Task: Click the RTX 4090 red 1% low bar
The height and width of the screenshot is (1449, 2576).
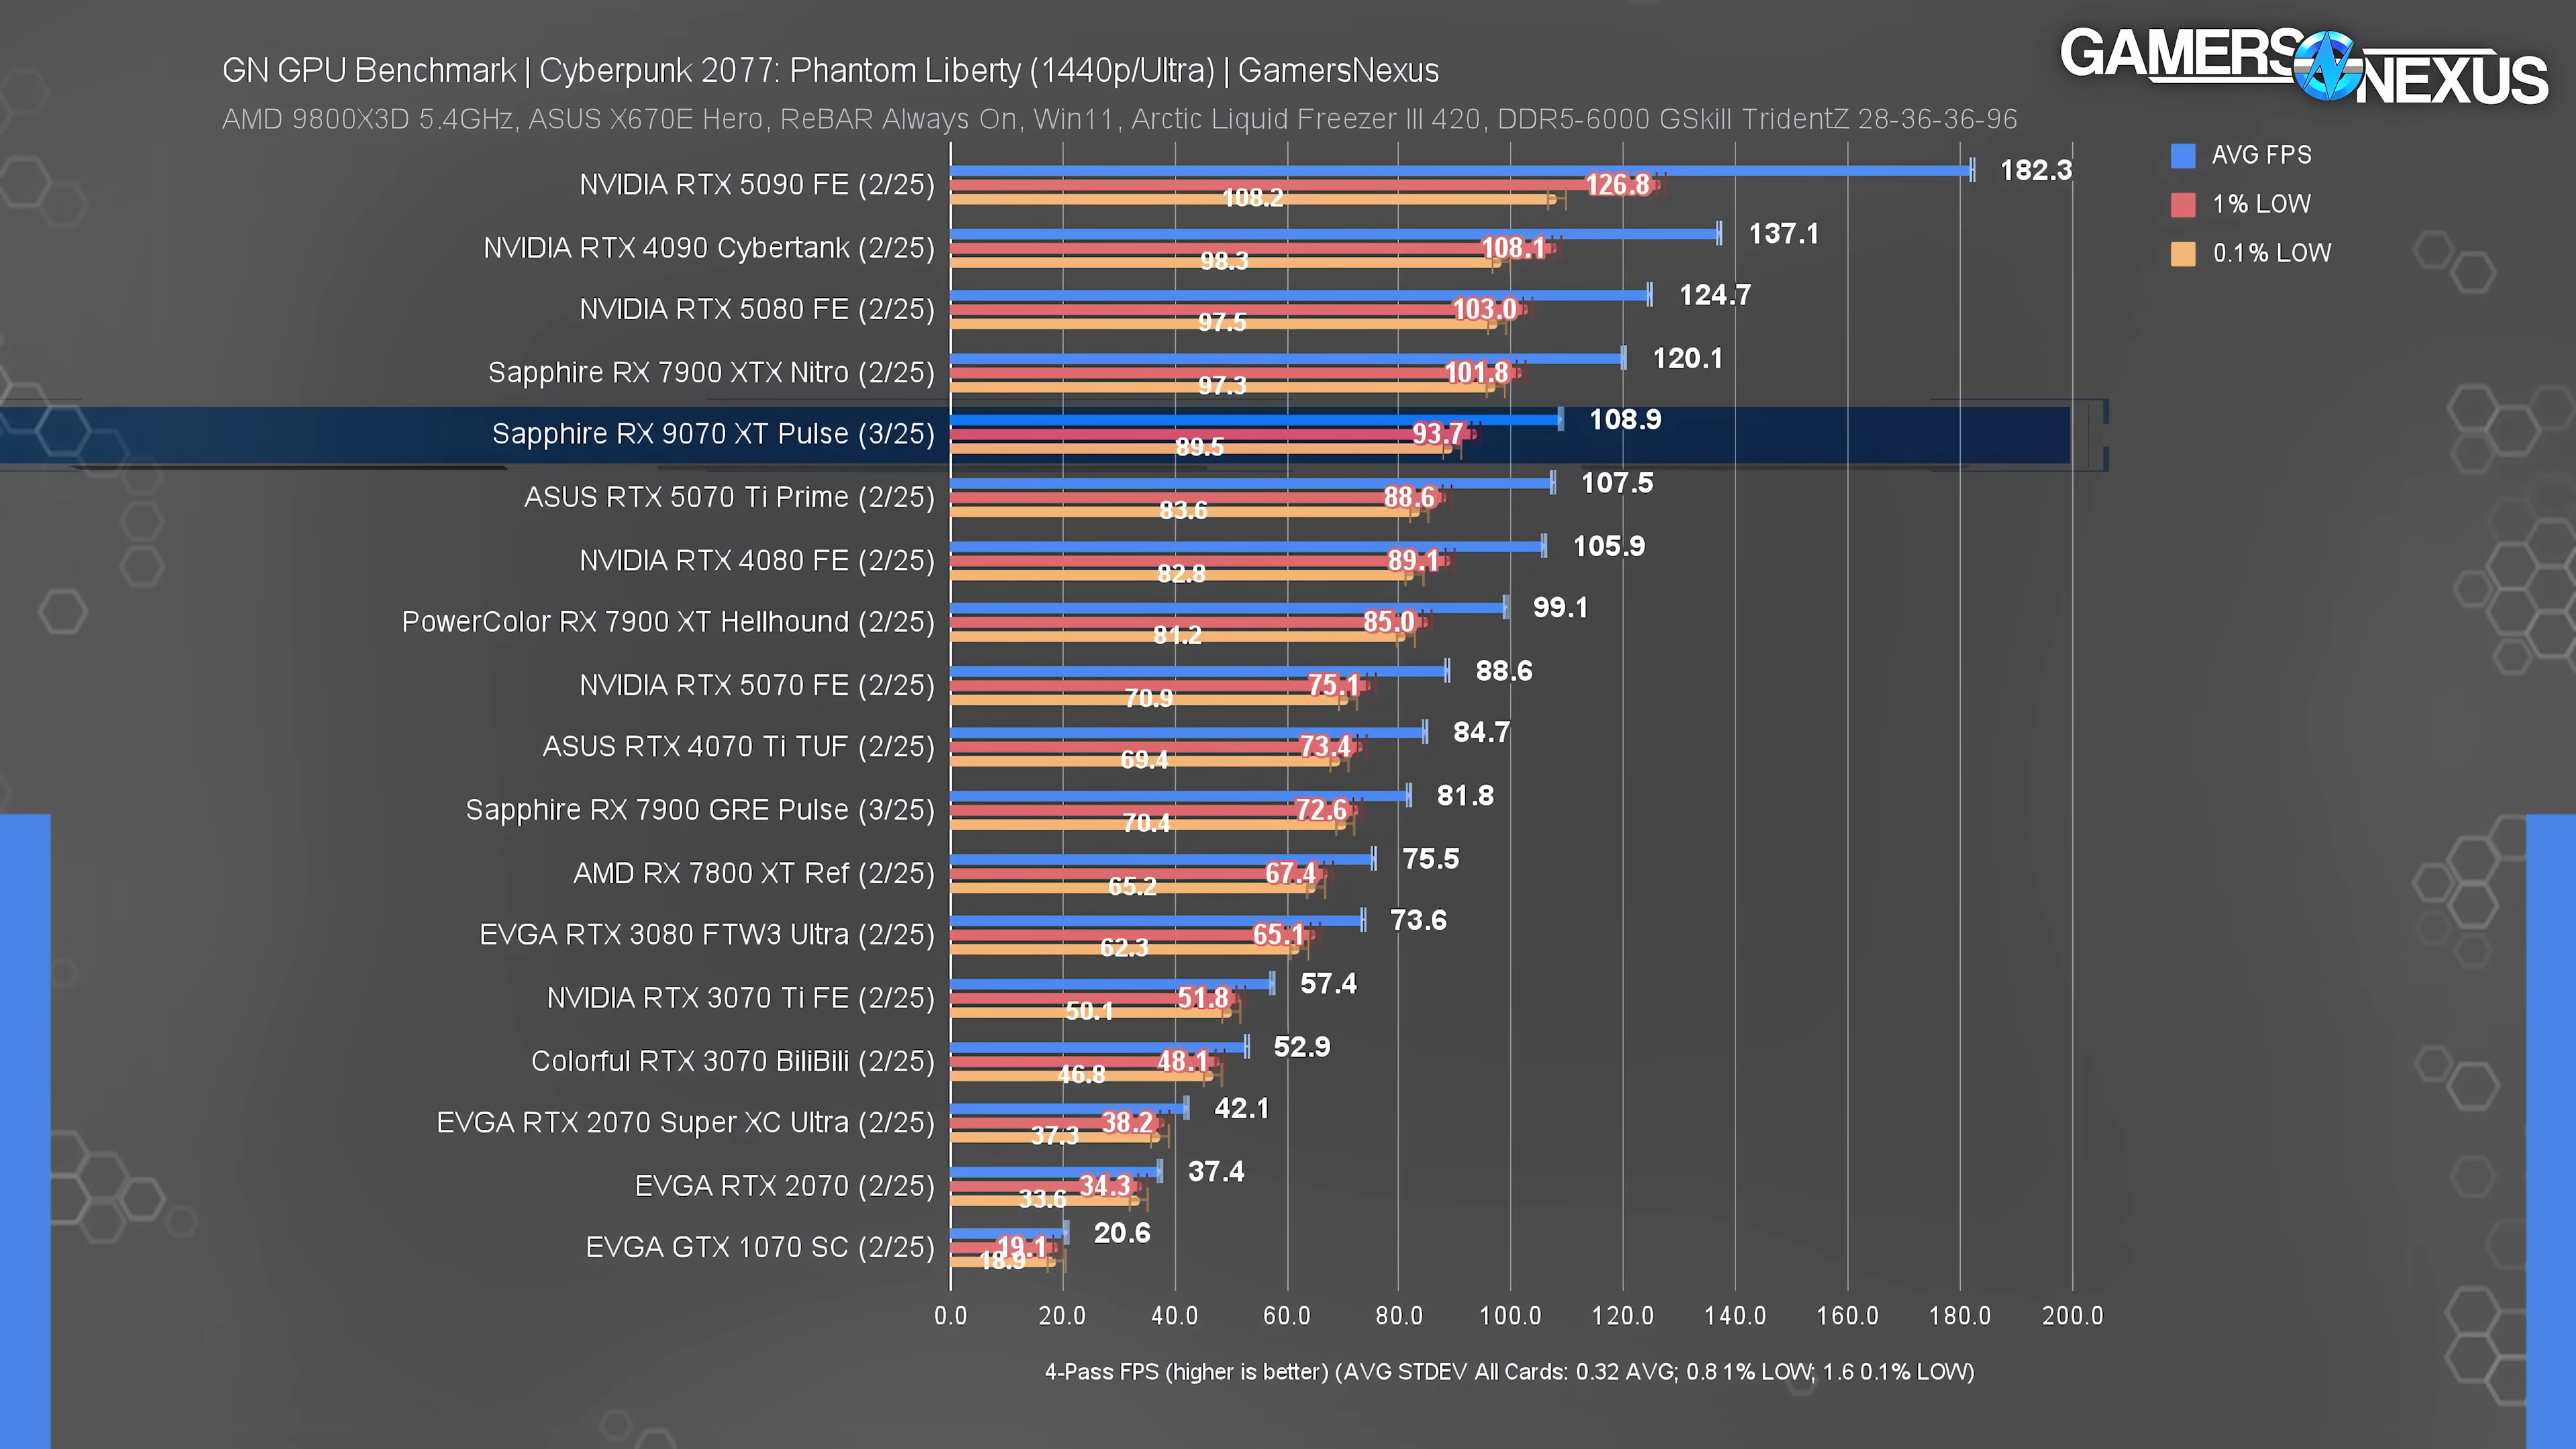Action: [x=1252, y=248]
